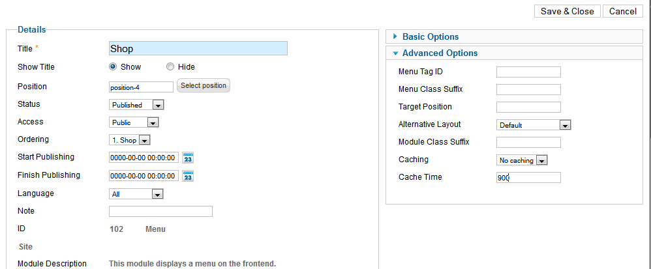This screenshot has height=269, width=651.
Task: Open the Language dropdown
Action: point(136,194)
